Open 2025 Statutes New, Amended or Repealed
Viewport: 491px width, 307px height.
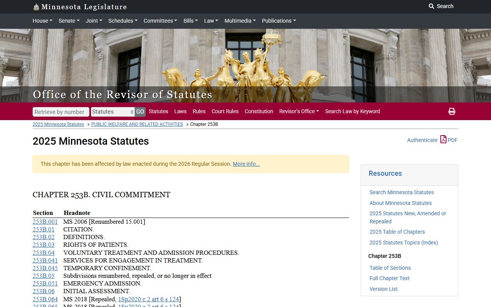408,217
